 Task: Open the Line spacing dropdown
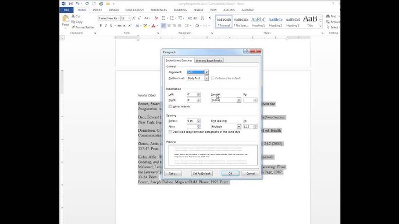(226, 127)
